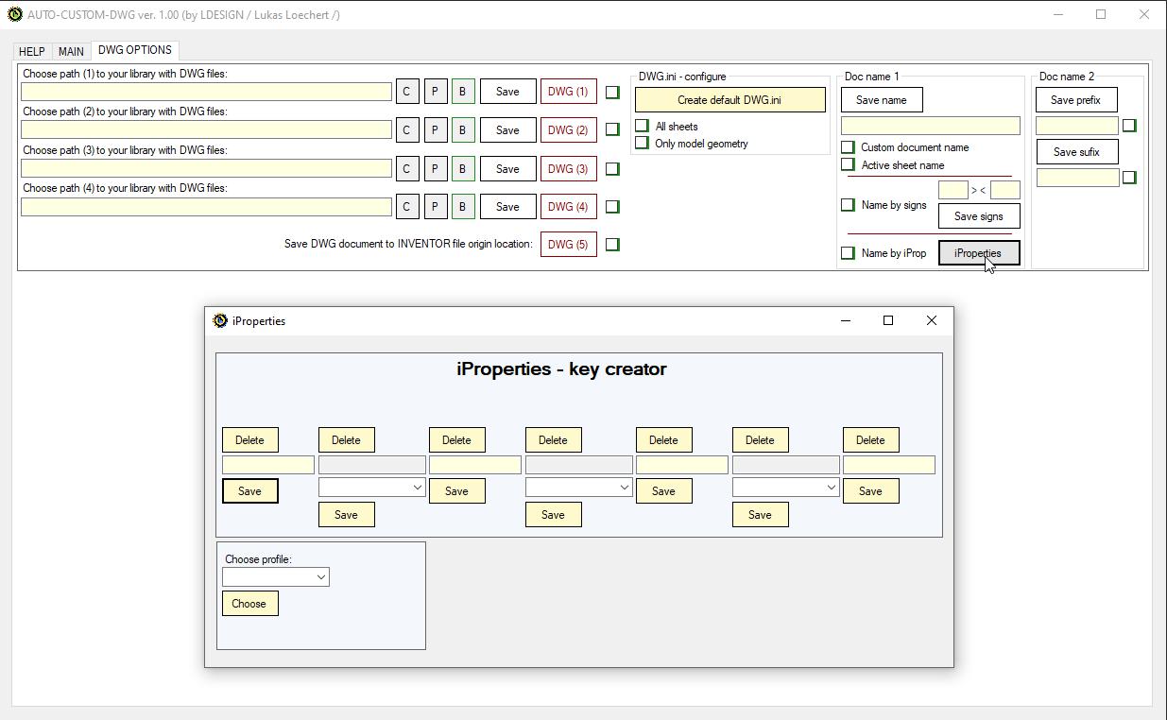Click the right signs input box
The height and width of the screenshot is (720, 1167).
point(1005,190)
